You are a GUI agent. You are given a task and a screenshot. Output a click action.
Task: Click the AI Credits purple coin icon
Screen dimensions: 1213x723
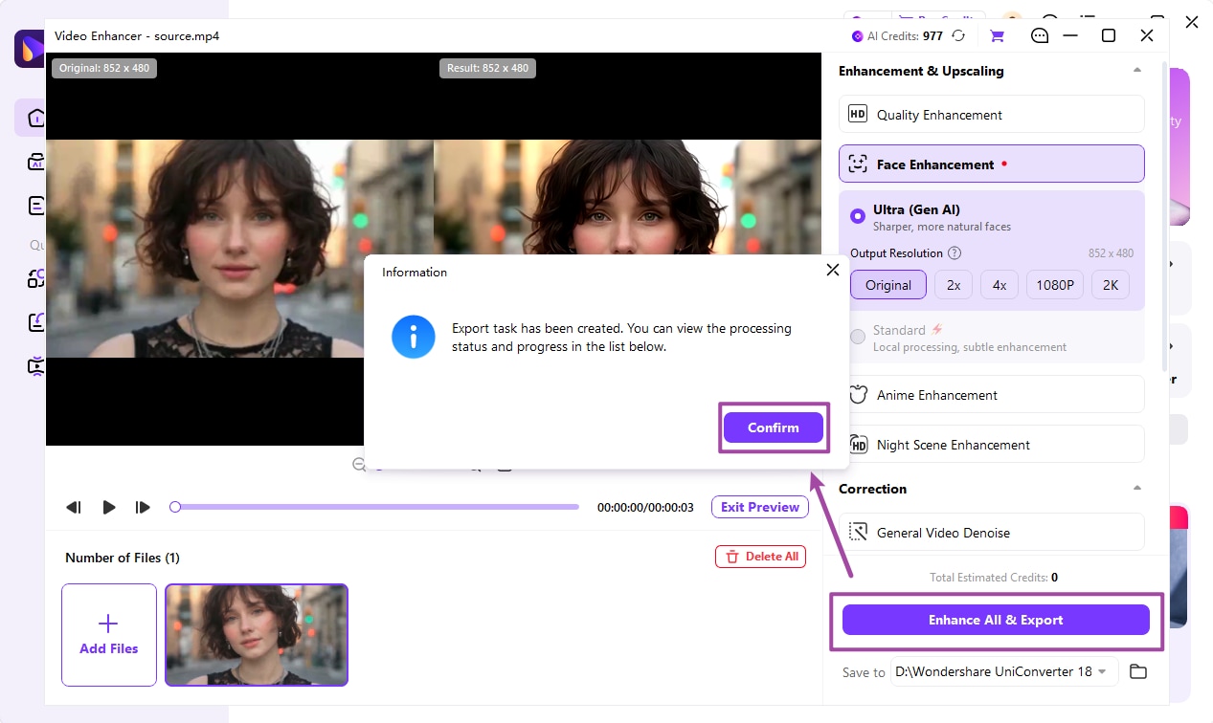coord(858,36)
